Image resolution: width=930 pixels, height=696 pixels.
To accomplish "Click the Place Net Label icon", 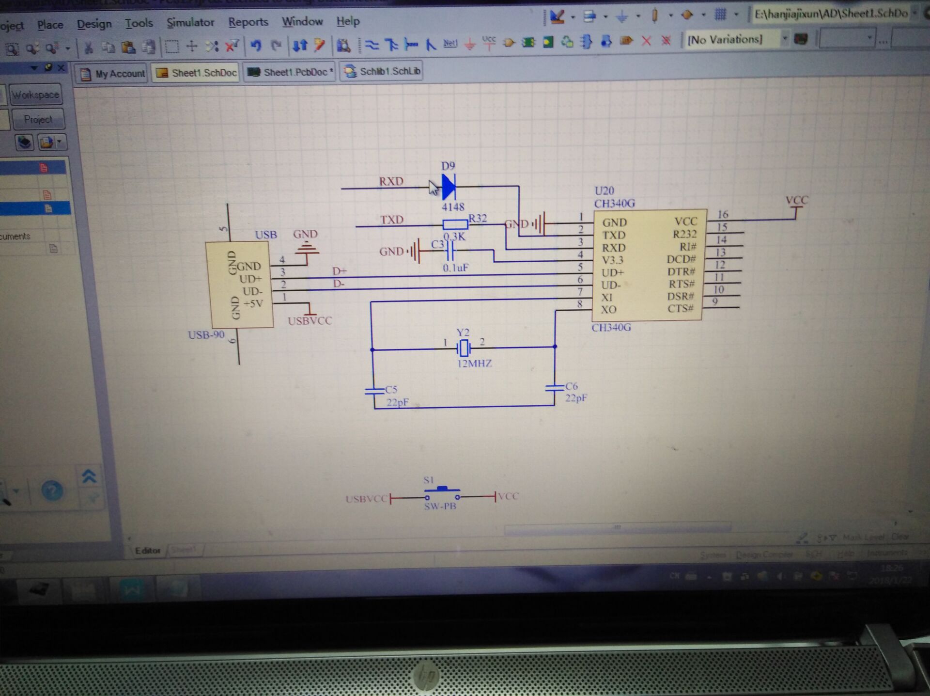I will (x=450, y=44).
